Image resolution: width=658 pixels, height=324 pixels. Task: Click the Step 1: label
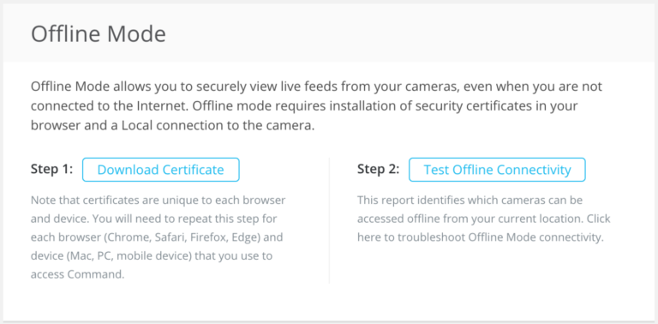click(x=52, y=169)
